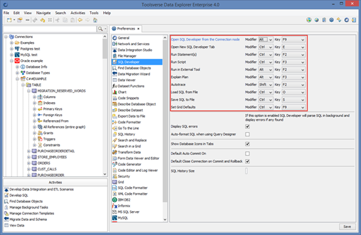Image resolution: width=361 pixels, height=235 pixels.
Task: Open Key dropdown for Save SQL to File
Action: [x=293, y=99]
